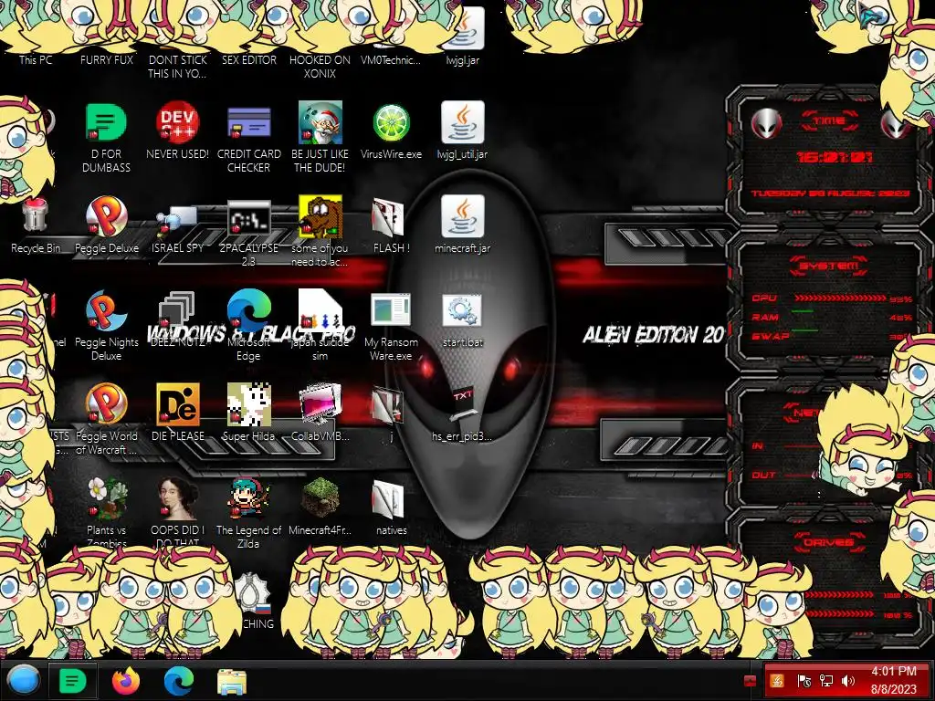This screenshot has height=701, width=935.
Task: Open the green document app on the taskbar
Action: (x=73, y=681)
